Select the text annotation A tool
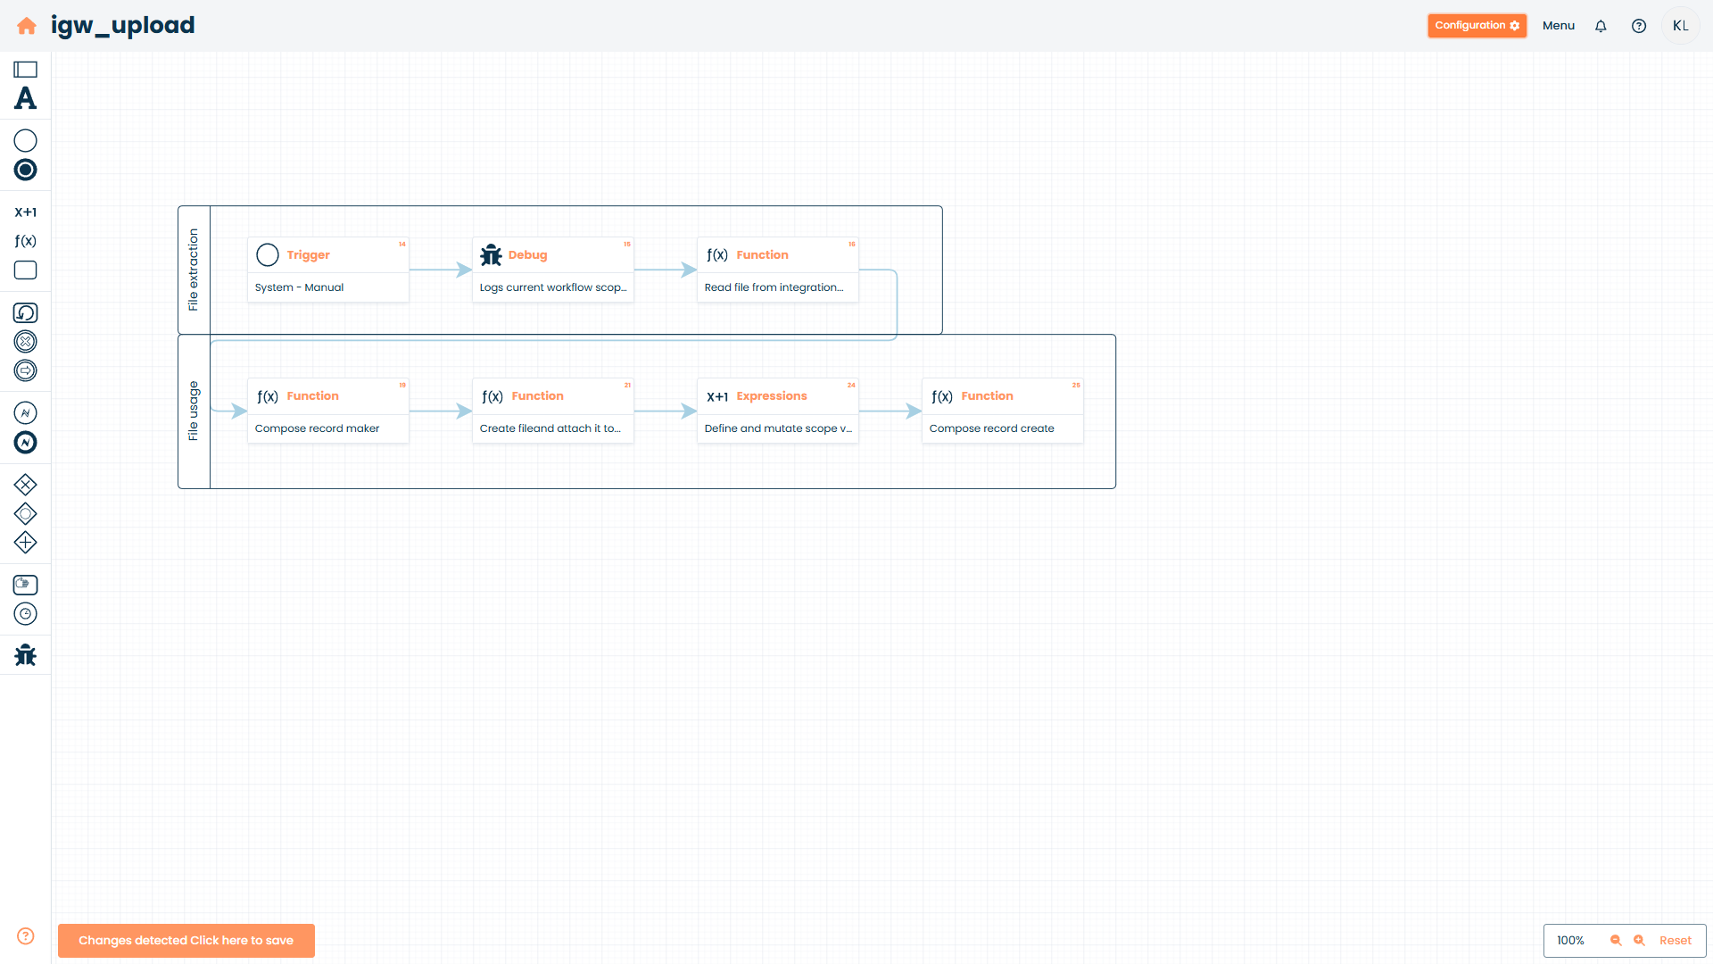The image size is (1713, 964). coord(25,98)
